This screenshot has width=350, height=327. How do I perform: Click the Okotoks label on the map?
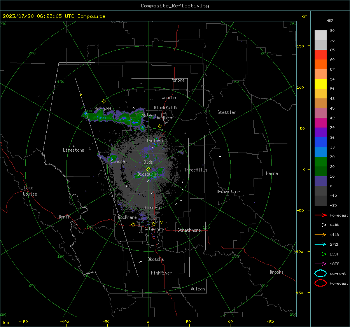point(156,259)
